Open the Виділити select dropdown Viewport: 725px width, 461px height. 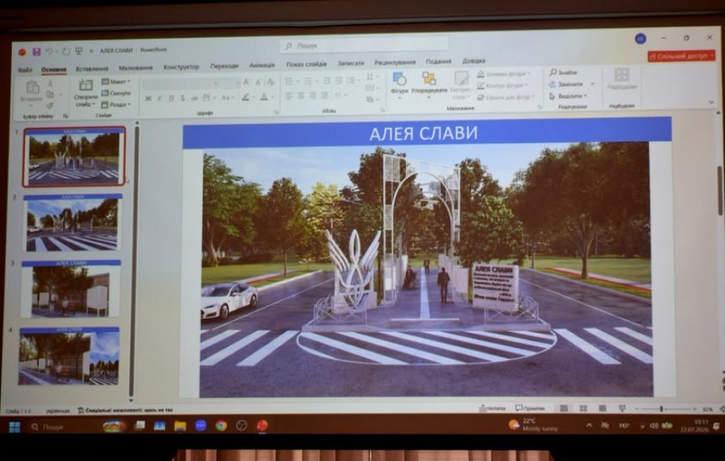click(x=568, y=96)
